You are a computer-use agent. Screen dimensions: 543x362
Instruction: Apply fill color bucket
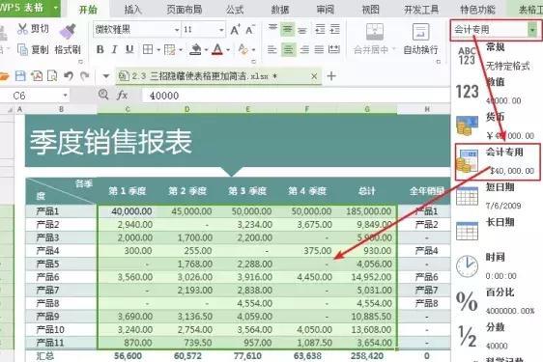(x=196, y=50)
